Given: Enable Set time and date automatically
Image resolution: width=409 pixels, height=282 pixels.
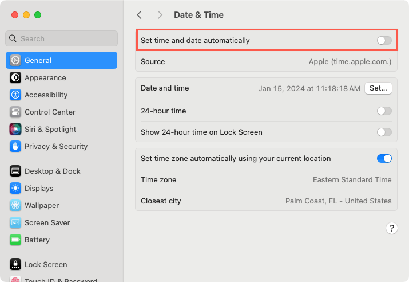Looking at the screenshot, I should (384, 41).
